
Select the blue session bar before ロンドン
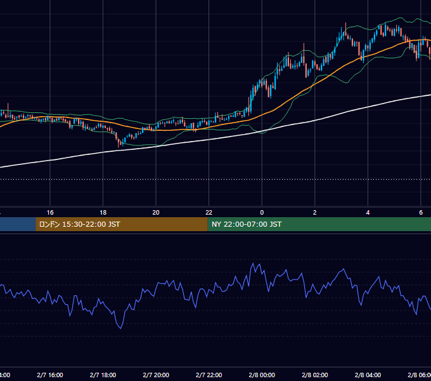(18, 224)
